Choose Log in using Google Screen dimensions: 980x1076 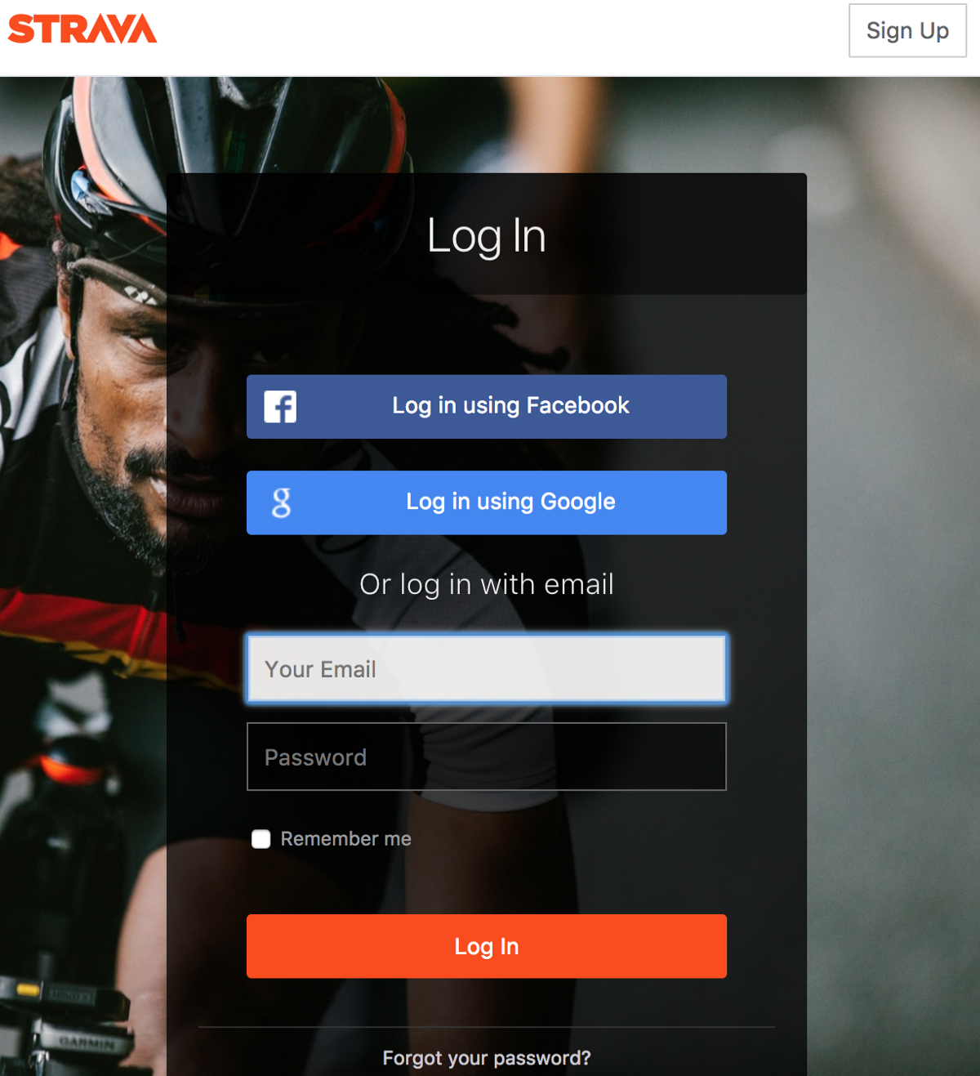coord(487,502)
